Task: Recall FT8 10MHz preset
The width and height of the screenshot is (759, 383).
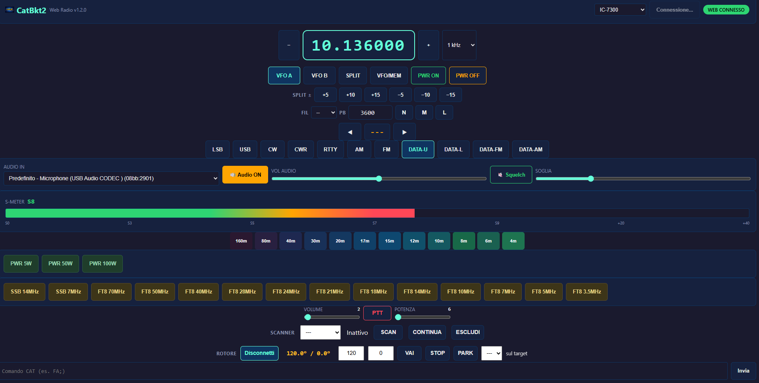Action: coord(461,292)
